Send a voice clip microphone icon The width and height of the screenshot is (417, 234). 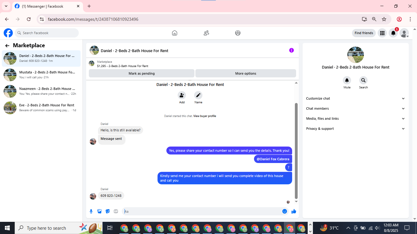tap(91, 211)
